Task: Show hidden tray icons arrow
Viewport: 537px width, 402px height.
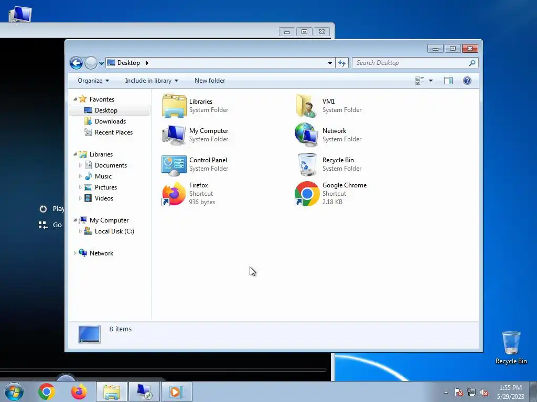Action: pyautogui.click(x=446, y=392)
